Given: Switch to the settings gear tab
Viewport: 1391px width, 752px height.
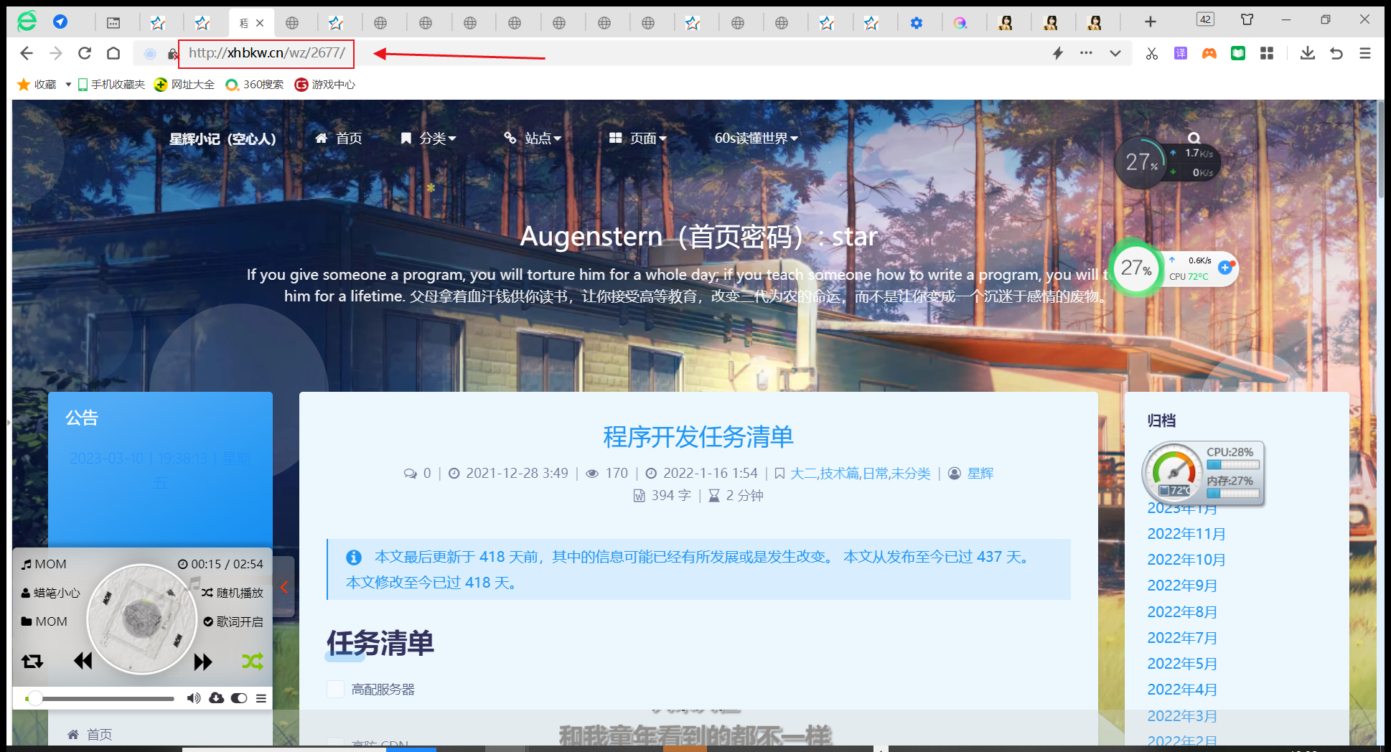Looking at the screenshot, I should tap(916, 23).
